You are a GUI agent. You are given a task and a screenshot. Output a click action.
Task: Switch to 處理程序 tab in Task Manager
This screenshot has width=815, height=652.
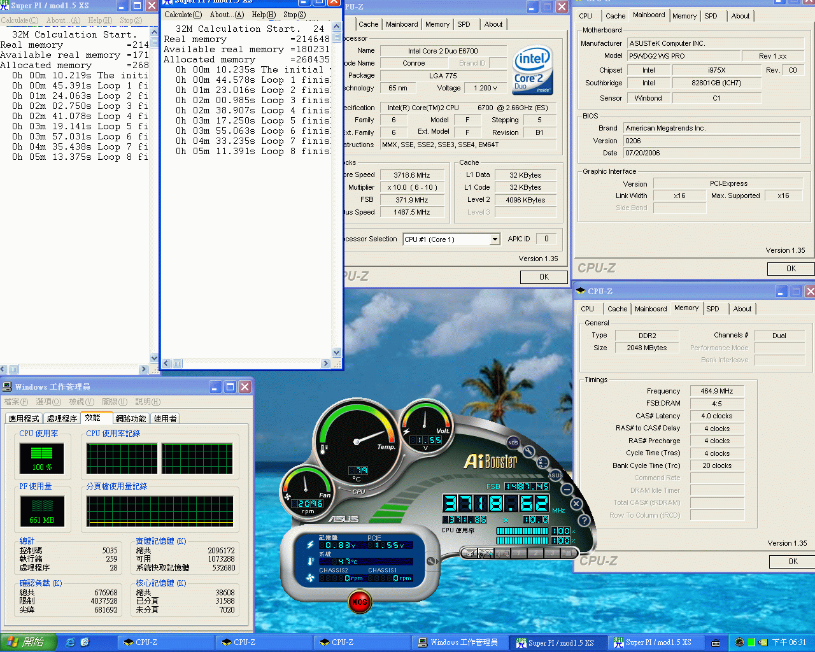click(x=62, y=418)
